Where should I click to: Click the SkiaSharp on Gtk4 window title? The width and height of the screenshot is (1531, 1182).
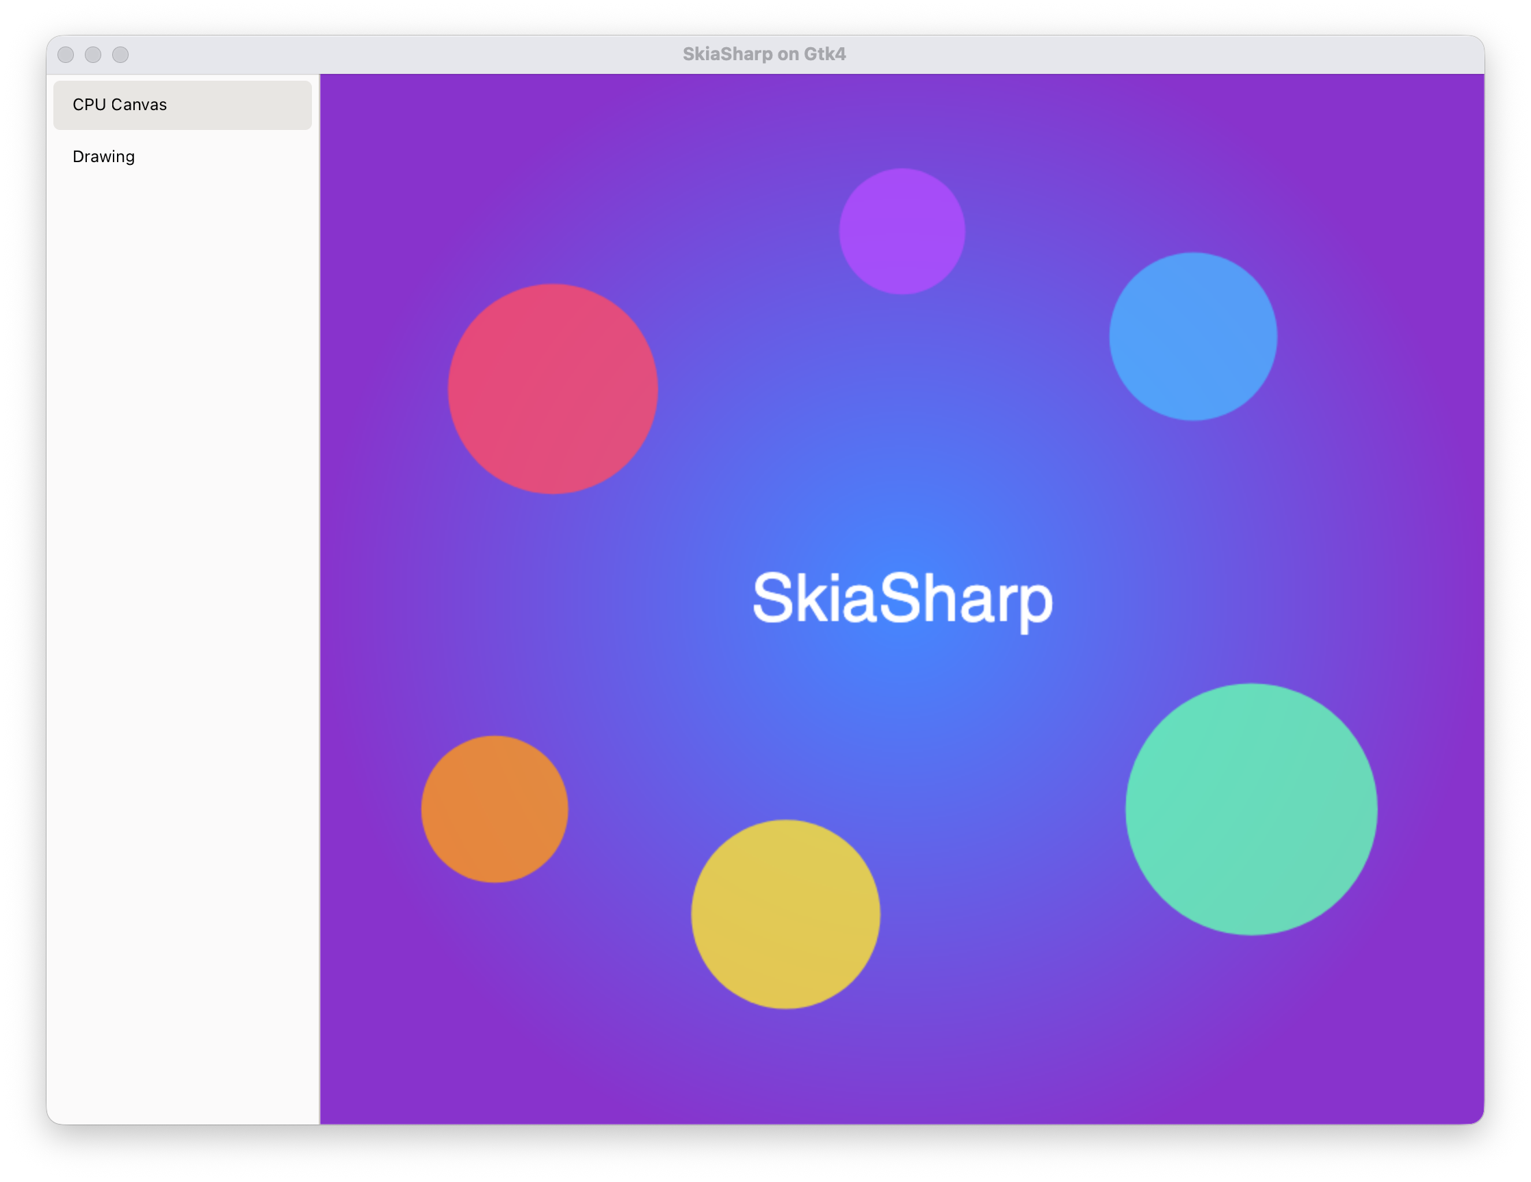point(764,54)
